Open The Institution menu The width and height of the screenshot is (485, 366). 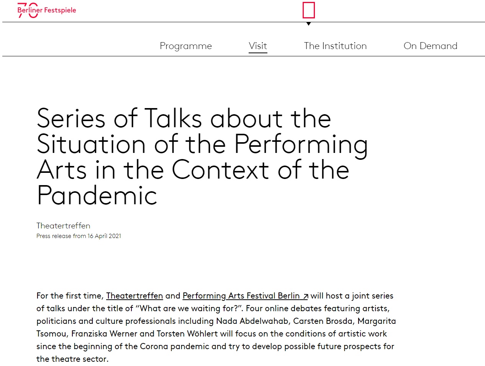click(x=335, y=46)
